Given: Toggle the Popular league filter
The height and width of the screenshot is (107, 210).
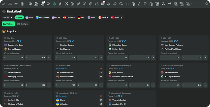Looking at the screenshot, I should [19, 17].
